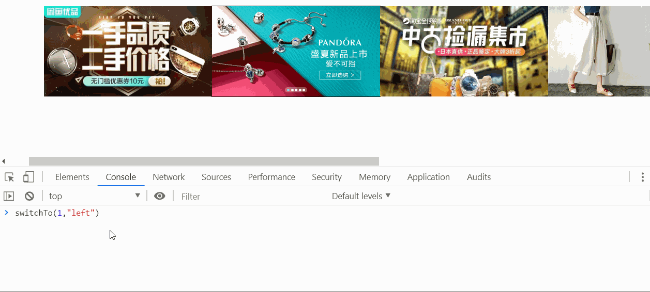
Task: Click the switchTo(1,"left") console line
Action: click(57, 213)
